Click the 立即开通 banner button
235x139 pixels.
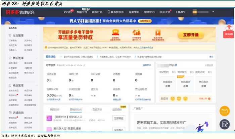pos(191,35)
